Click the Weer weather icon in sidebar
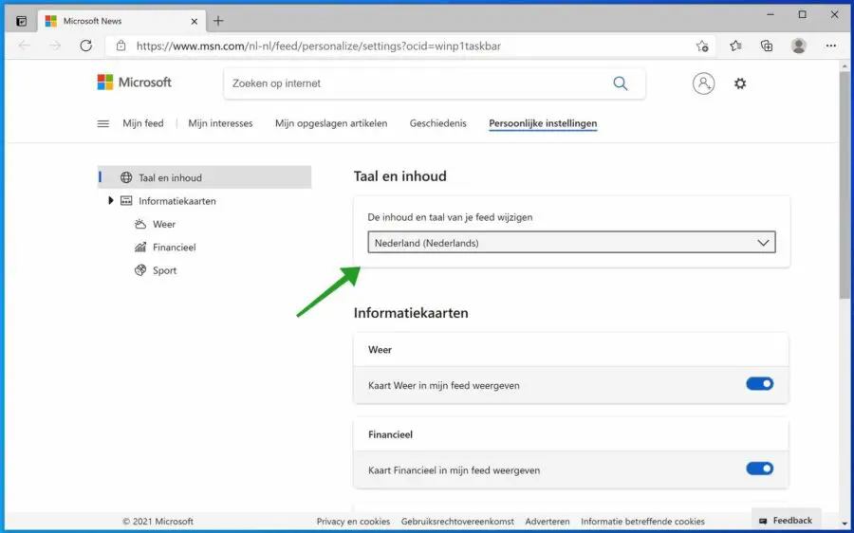The height and width of the screenshot is (533, 854). tap(140, 225)
